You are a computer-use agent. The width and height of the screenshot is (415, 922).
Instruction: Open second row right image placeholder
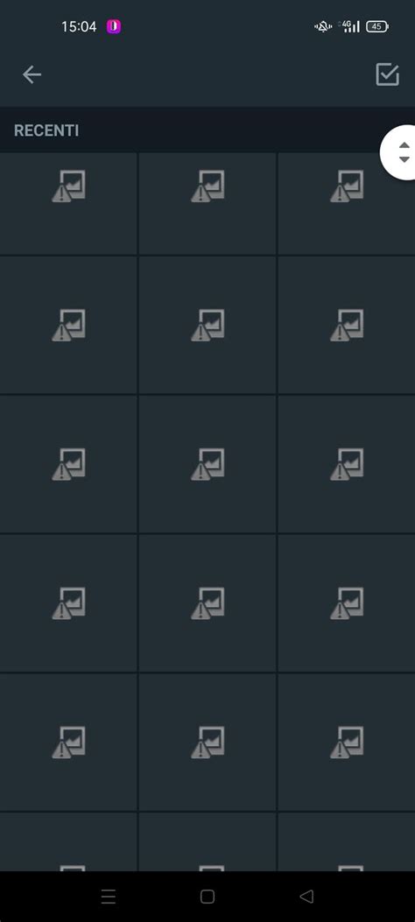coord(346,325)
